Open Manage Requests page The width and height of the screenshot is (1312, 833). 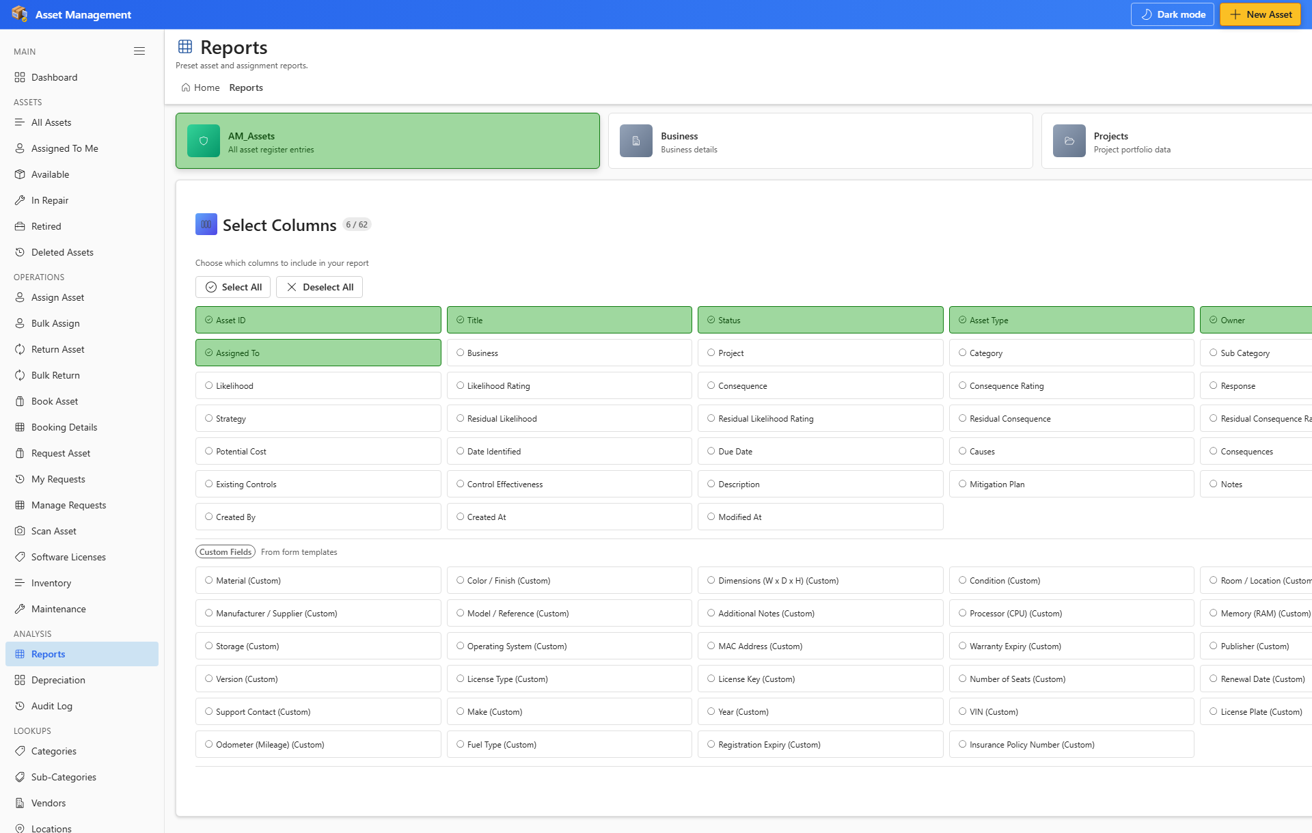coord(82,505)
